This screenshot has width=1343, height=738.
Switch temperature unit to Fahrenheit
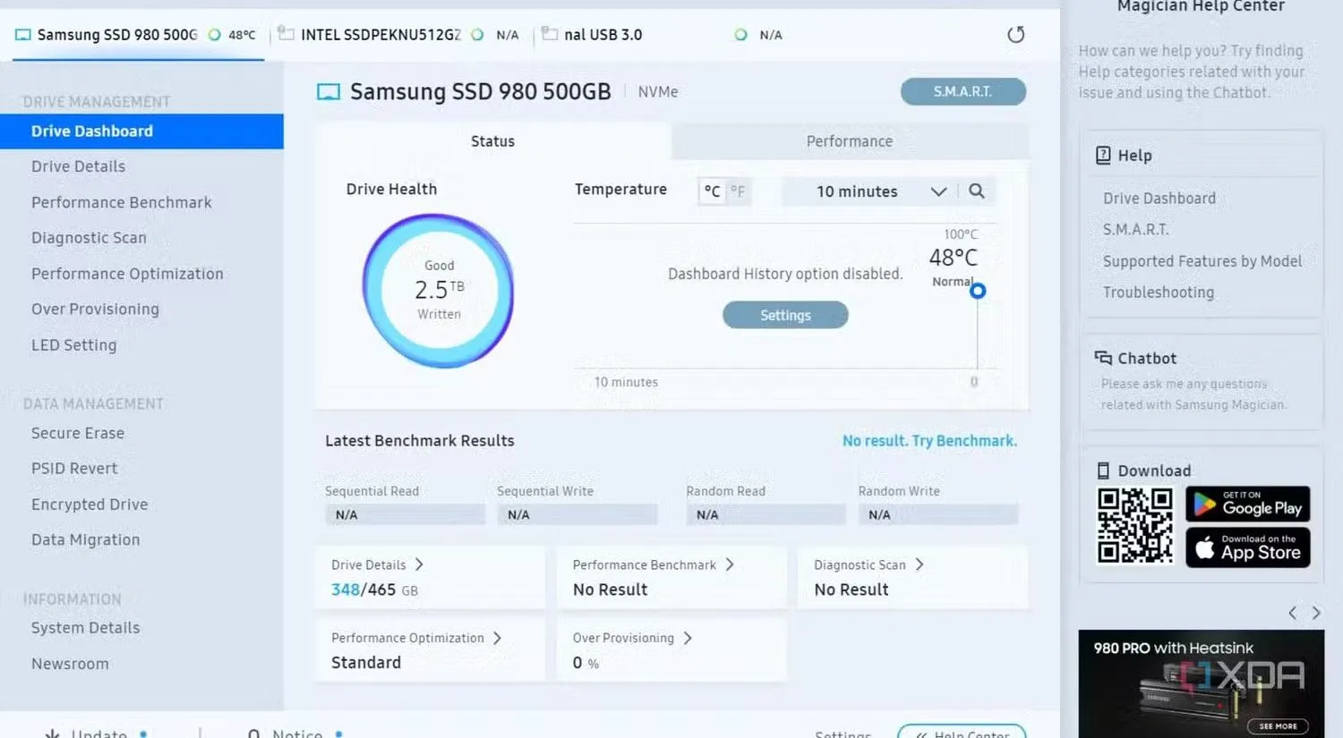738,191
